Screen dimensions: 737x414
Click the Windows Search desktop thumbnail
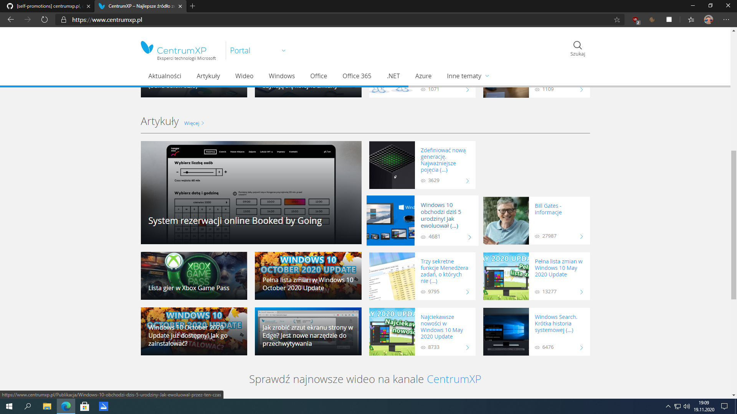tap(506, 332)
